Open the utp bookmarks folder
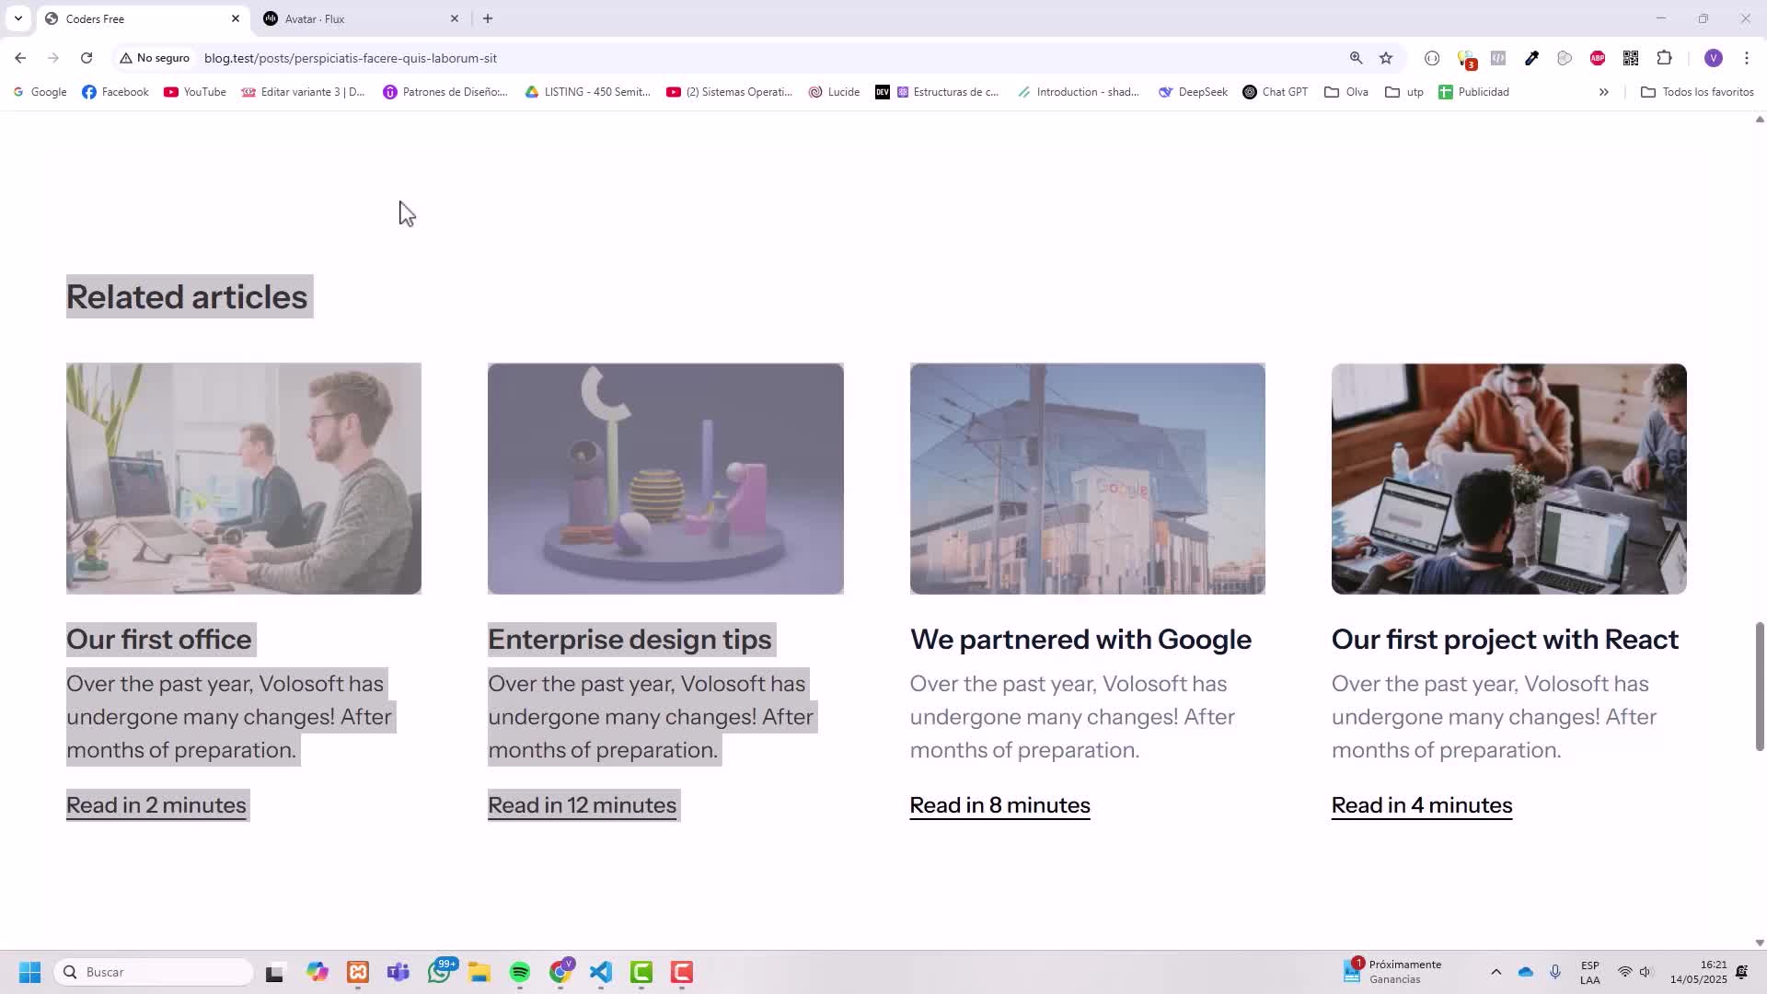 1404,92
